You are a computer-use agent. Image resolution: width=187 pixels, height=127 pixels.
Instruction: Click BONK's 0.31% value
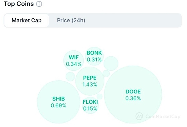(94, 59)
